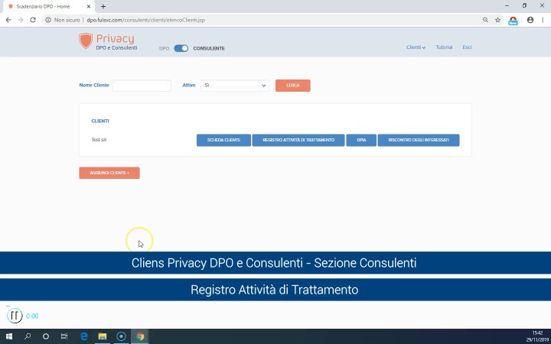Open Registro Attività di Trattamento

tap(298, 141)
